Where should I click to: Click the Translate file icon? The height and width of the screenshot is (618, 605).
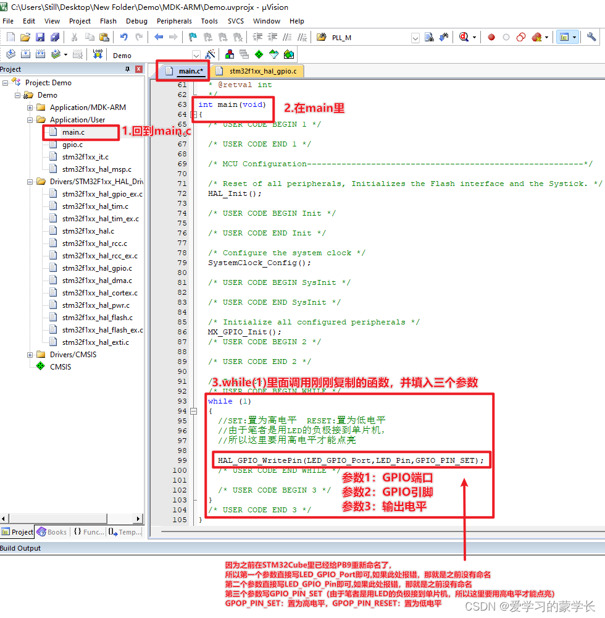[x=10, y=54]
